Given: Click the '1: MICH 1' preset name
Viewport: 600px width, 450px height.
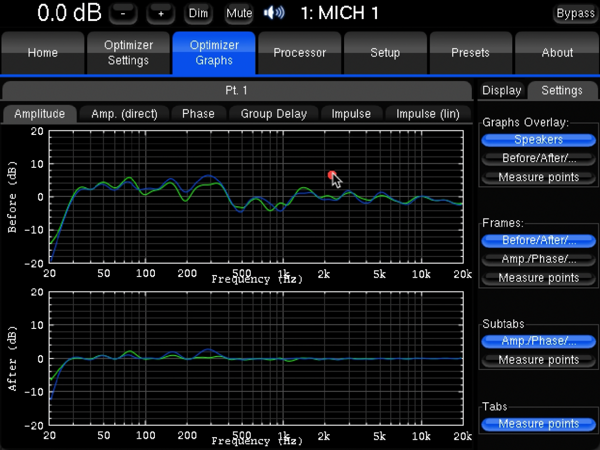Looking at the screenshot, I should tap(339, 13).
